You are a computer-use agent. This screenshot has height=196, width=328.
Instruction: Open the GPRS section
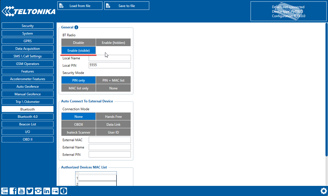28,41
